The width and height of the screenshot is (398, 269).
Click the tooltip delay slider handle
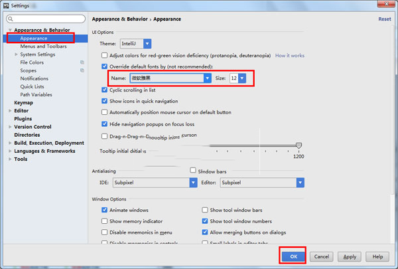[x=298, y=145]
